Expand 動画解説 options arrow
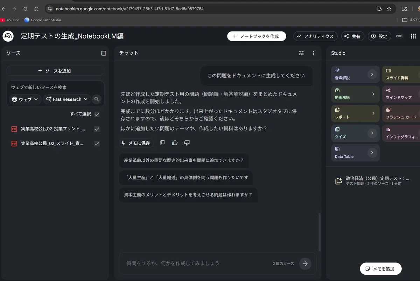Screen dimensions: 420x281 (x=373, y=94)
